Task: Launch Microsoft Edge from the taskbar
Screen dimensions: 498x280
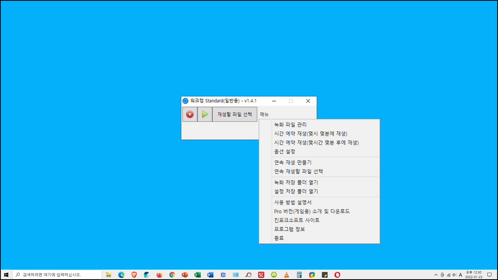Action: pos(121,275)
